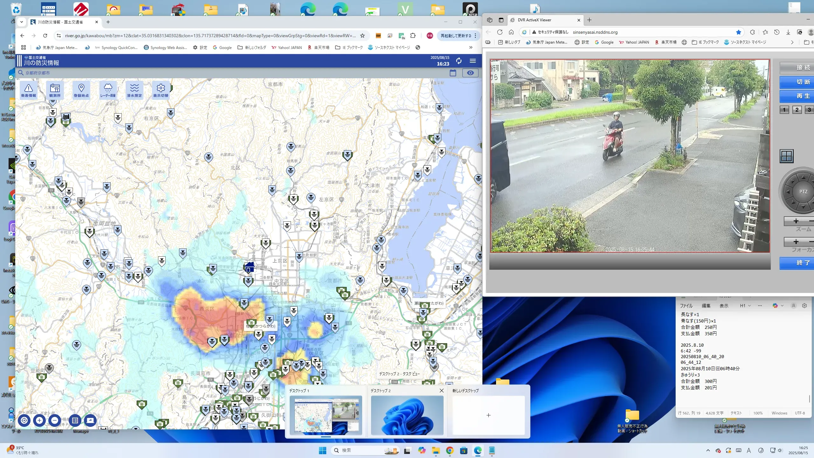The width and height of the screenshot is (814, 458).
Task: Open the 発表情報 warning panel
Action: coord(28,90)
